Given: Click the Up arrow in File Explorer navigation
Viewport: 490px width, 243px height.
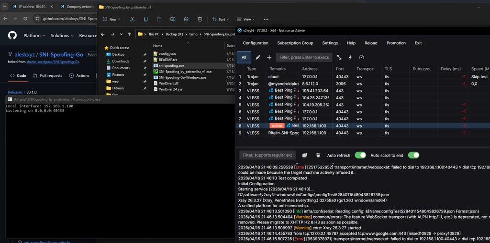Looking at the screenshot, I should [129, 34].
